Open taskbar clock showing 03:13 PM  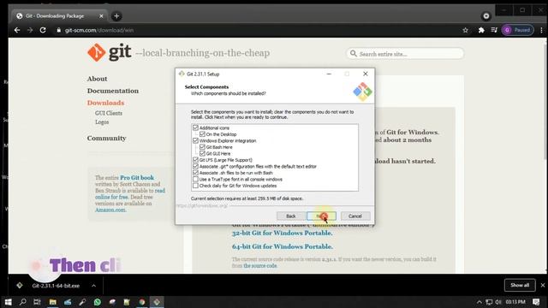click(x=515, y=302)
